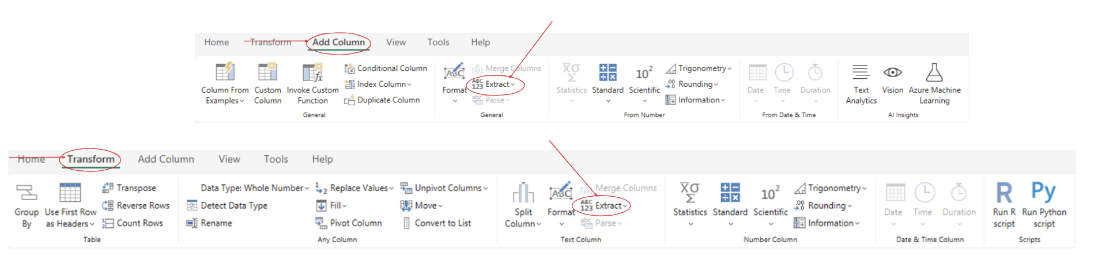This screenshot has width=1098, height=260.
Task: Click the Column From Examples icon
Action: click(x=225, y=72)
